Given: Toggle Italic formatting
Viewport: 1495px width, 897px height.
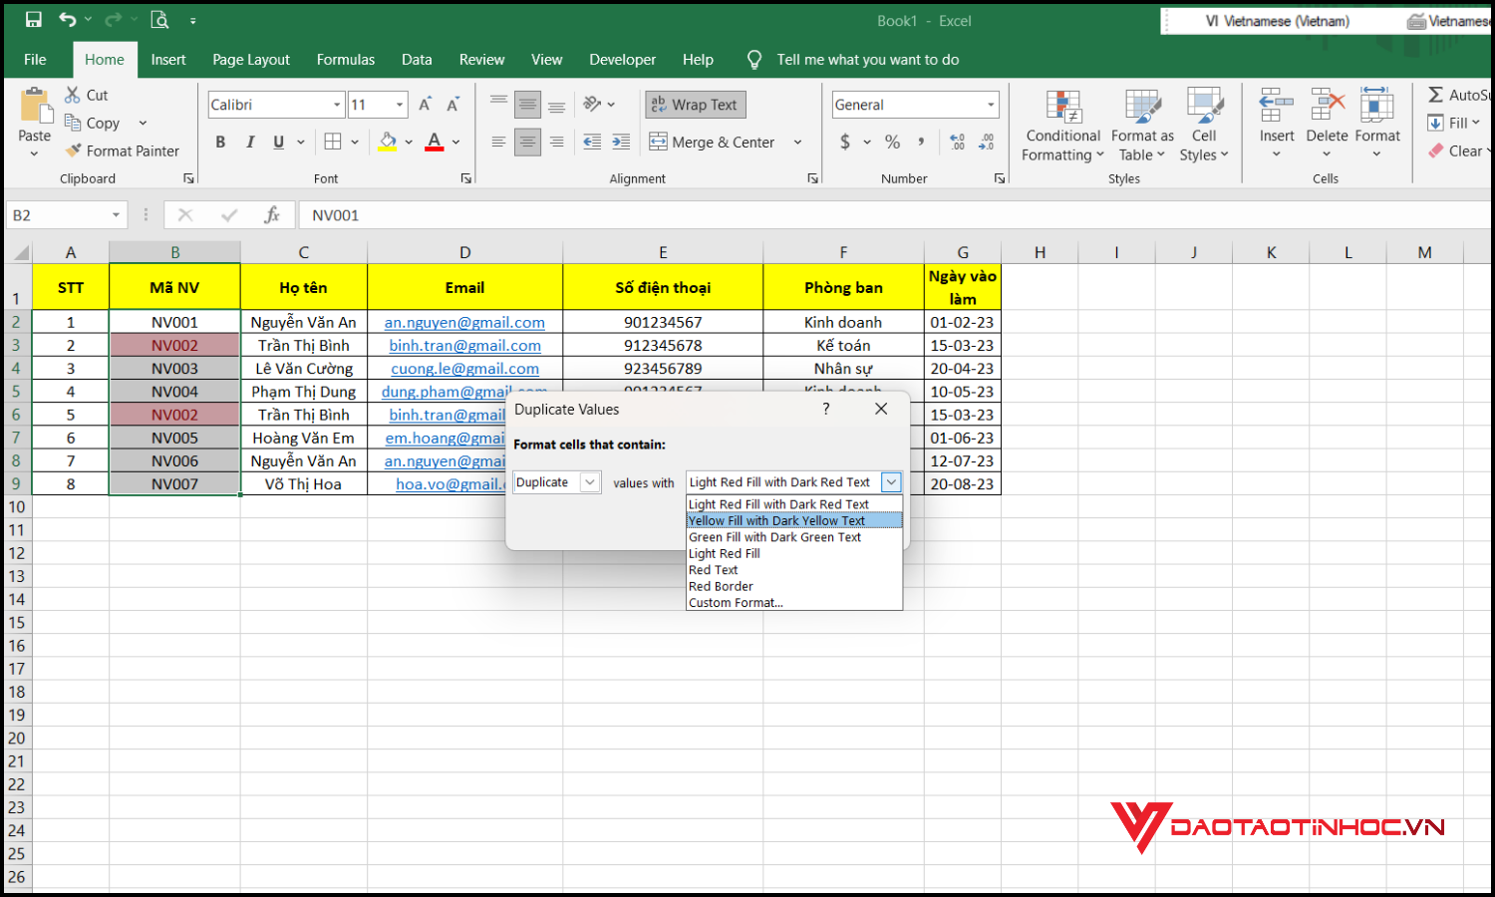Looking at the screenshot, I should [250, 142].
